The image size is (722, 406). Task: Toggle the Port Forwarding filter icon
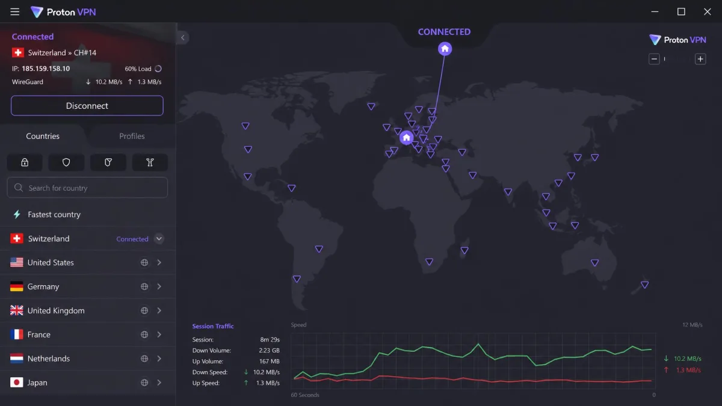pyautogui.click(x=150, y=162)
